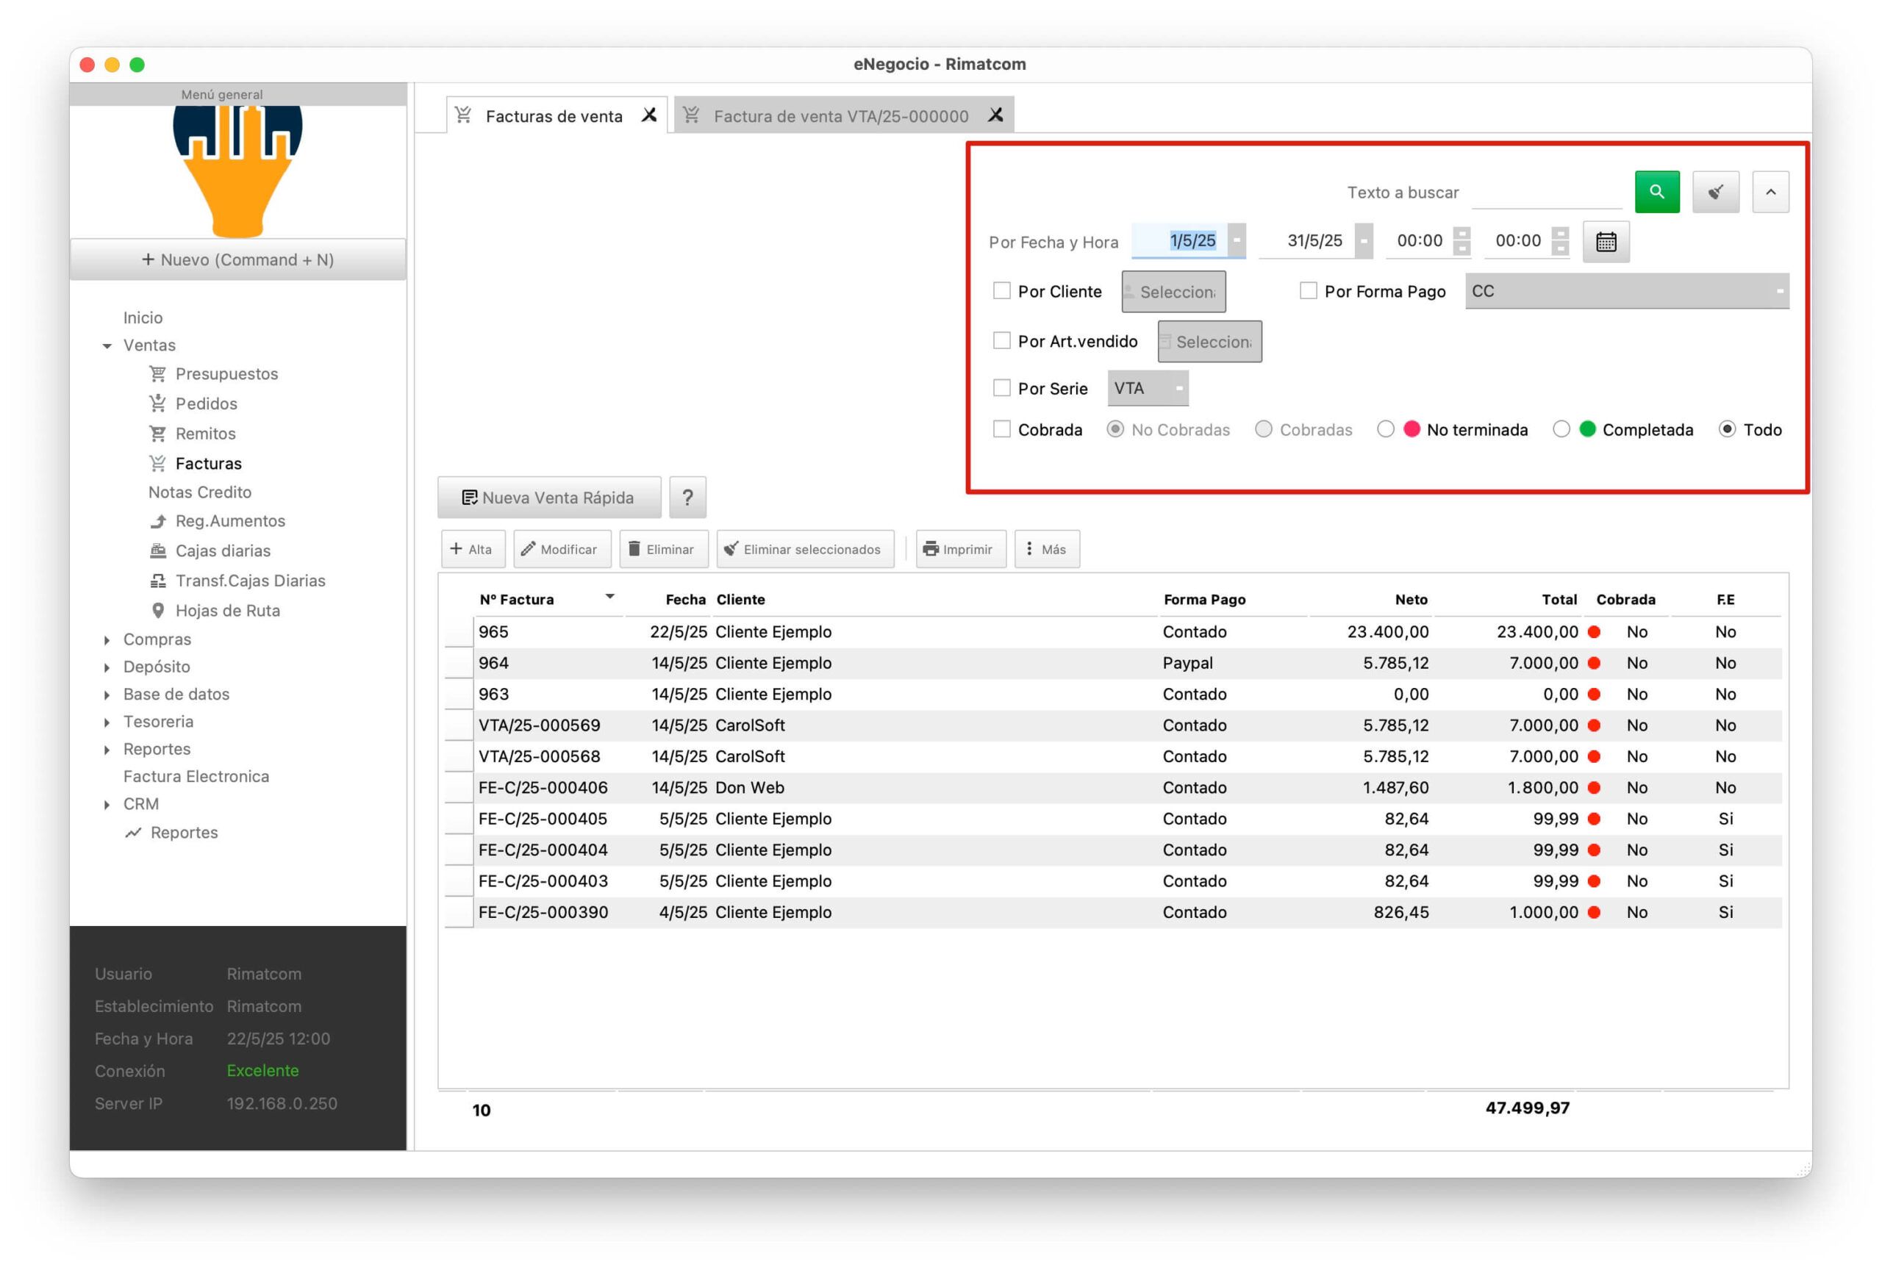Select invoice row FE-C/25-000406
This screenshot has width=1882, height=1270.
tap(1114, 788)
